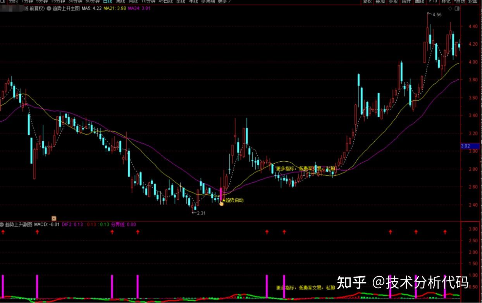Viewport: 482px width, 303px height.
Task: Switch to the 季线 quarterly tab
Action: (181, 2)
